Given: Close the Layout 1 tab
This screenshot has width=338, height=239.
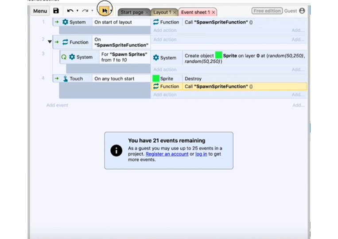Looking at the screenshot, I should pyautogui.click(x=175, y=12).
